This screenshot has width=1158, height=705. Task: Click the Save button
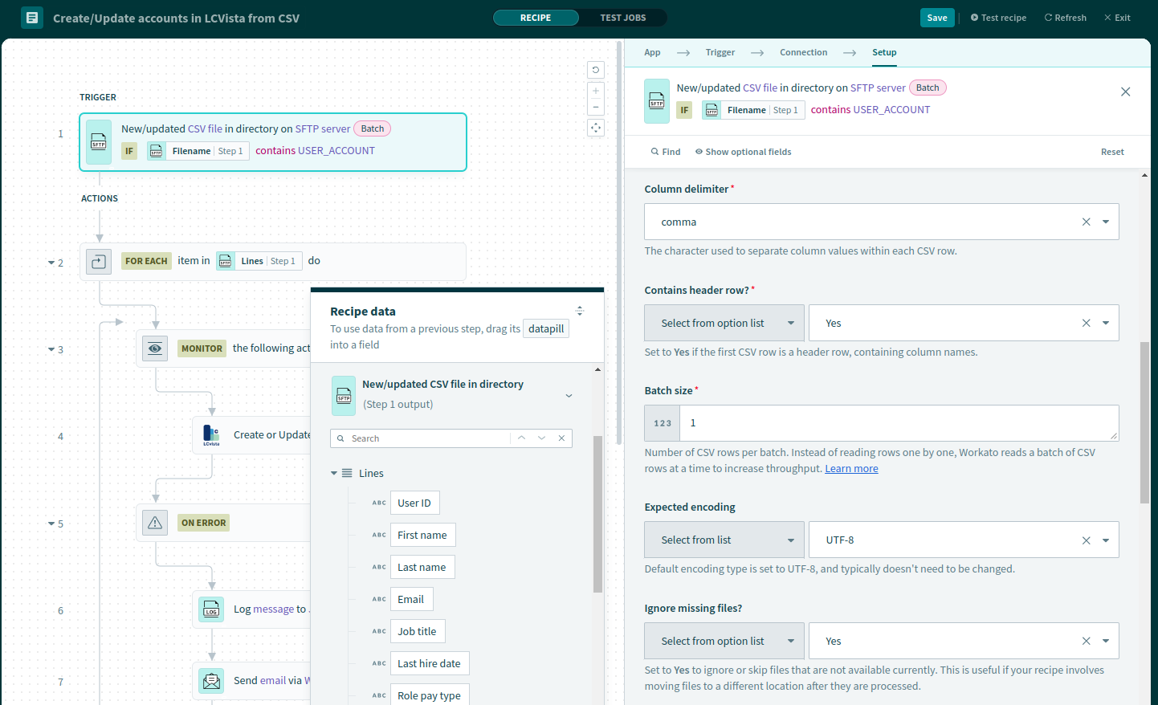pos(936,18)
